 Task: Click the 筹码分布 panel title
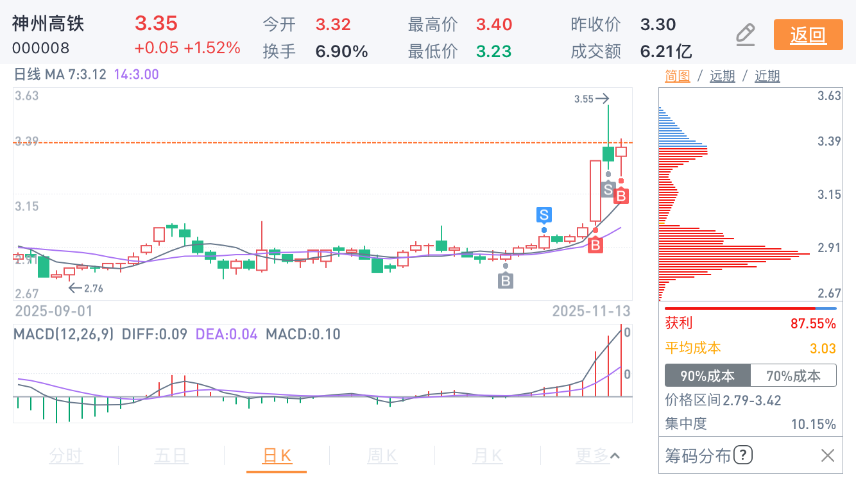[x=698, y=456]
